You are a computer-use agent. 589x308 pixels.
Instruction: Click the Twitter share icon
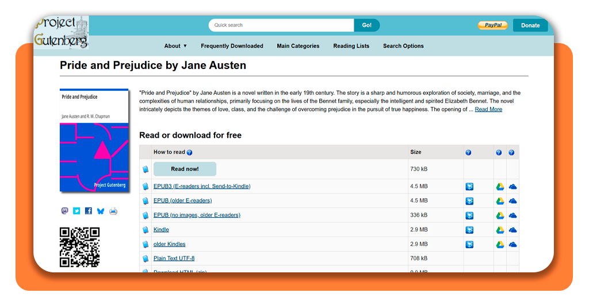click(77, 211)
